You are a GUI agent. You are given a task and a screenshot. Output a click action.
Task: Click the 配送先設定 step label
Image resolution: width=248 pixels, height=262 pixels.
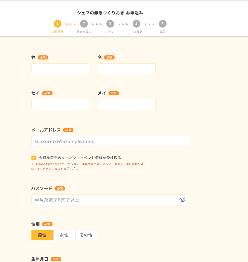click(84, 32)
